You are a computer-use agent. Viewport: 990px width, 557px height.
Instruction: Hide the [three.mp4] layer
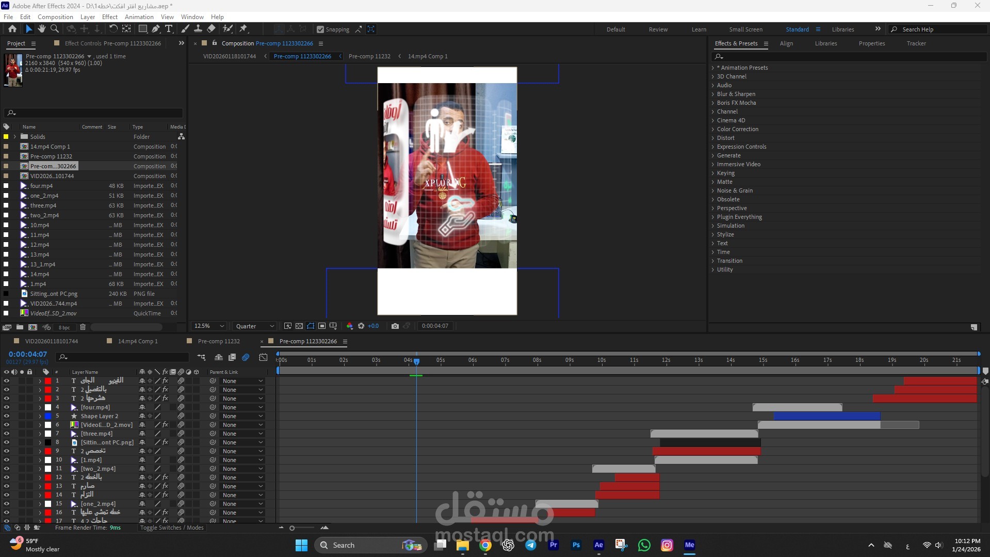[x=6, y=434]
